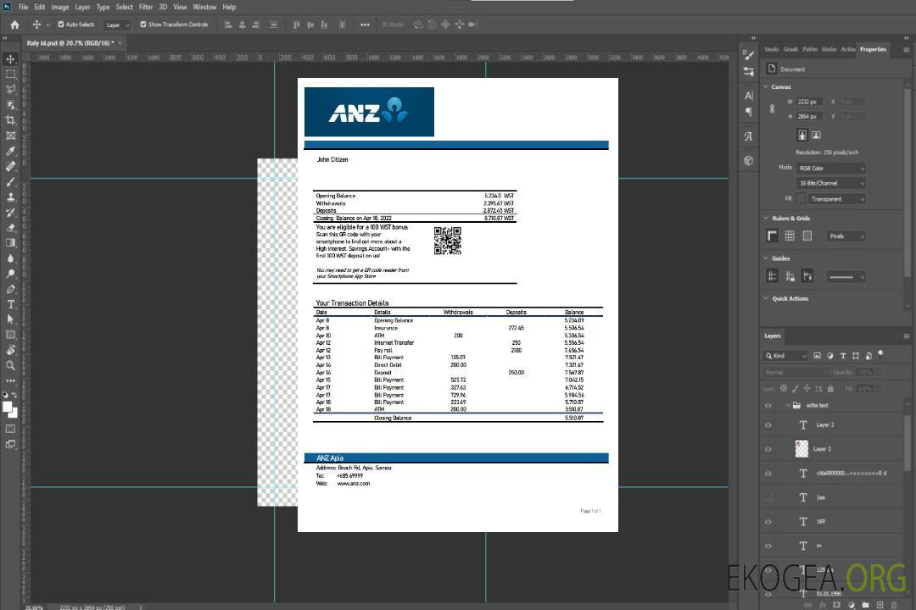Open the Glyphs panel icon
The height and width of the screenshot is (610, 916).
[749, 136]
